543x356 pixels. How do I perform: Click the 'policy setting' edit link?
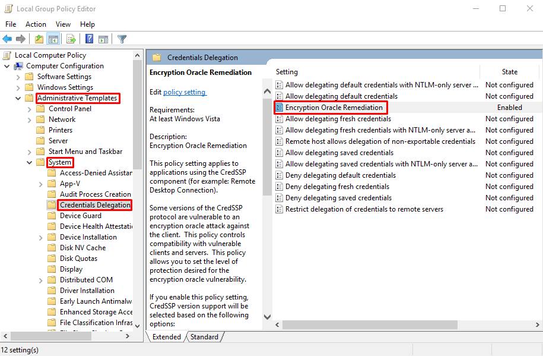coord(185,92)
